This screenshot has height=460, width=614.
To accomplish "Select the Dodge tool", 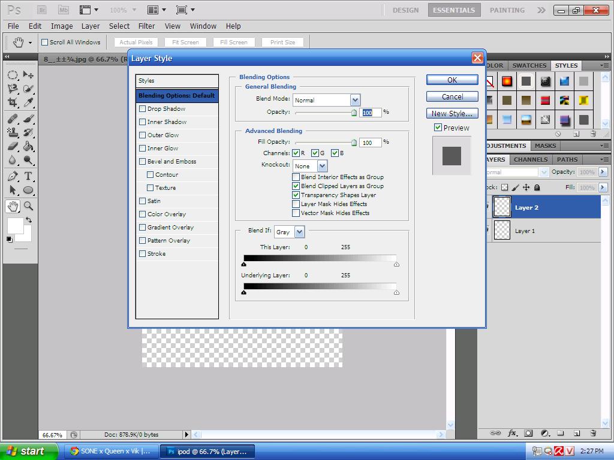I will pos(28,160).
